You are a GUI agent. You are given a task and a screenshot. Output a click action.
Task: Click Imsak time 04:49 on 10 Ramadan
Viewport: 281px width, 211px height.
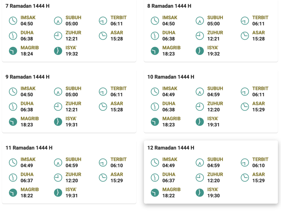[169, 95]
